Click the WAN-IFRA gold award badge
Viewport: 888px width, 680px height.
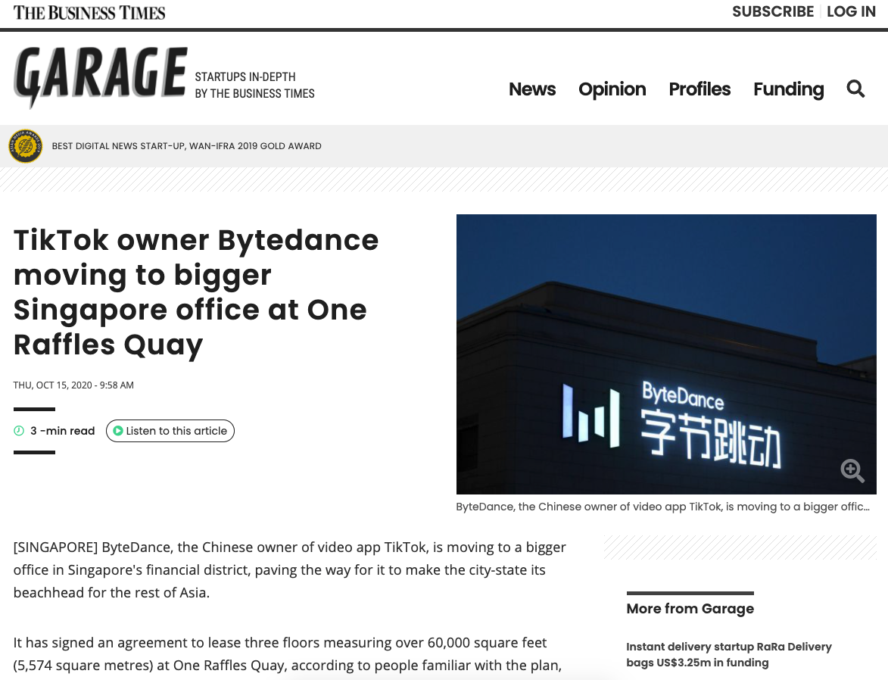tap(26, 146)
